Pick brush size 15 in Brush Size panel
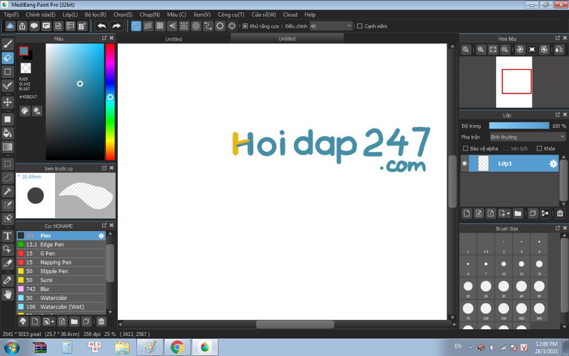The width and height of the screenshot is (569, 356). (539, 266)
